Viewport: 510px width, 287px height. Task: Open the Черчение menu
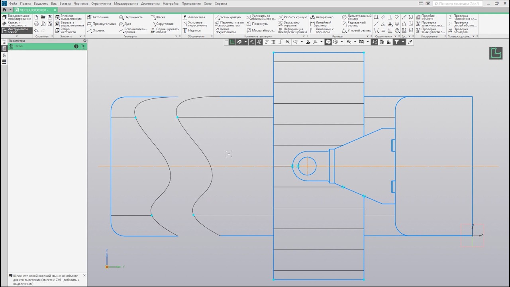81,4
